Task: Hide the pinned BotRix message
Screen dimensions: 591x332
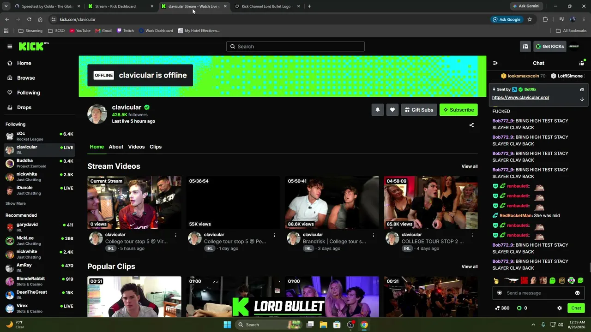Action: pyautogui.click(x=582, y=89)
